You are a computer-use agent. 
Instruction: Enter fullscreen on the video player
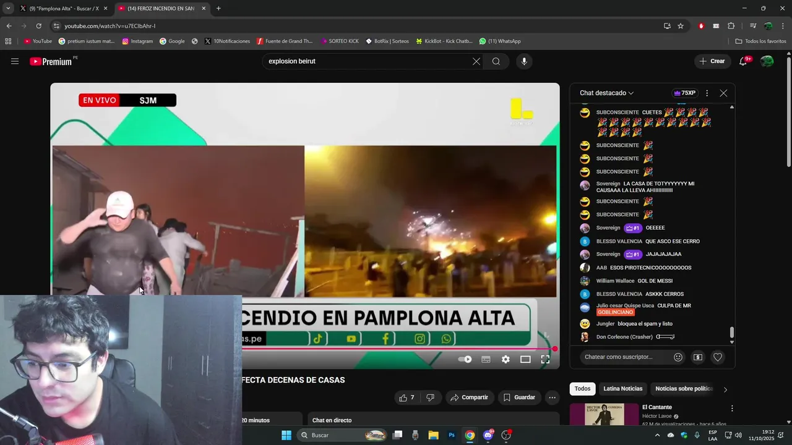coord(545,359)
